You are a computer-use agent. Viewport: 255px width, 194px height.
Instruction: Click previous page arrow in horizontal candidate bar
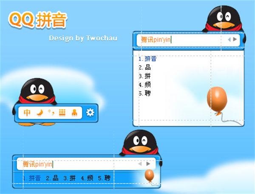click(139, 164)
